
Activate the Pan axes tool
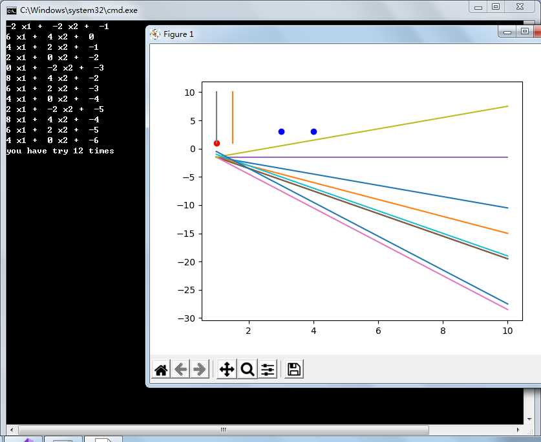[227, 370]
